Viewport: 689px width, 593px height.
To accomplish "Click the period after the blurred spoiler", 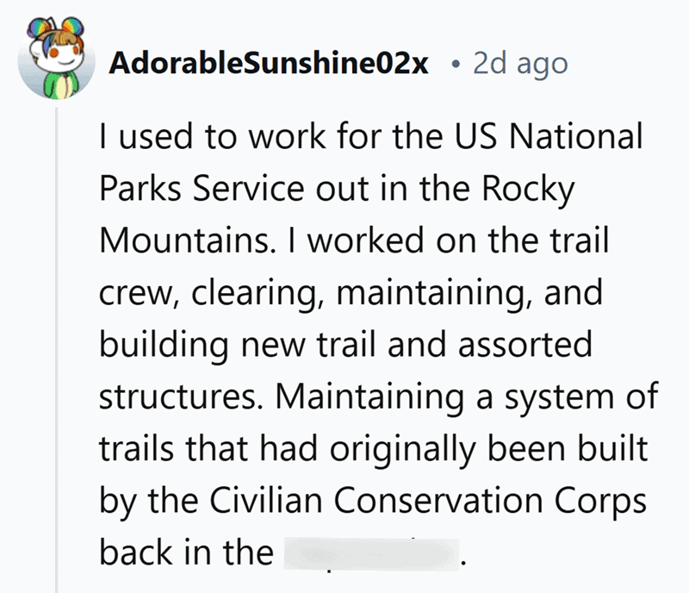I will coord(462,564).
